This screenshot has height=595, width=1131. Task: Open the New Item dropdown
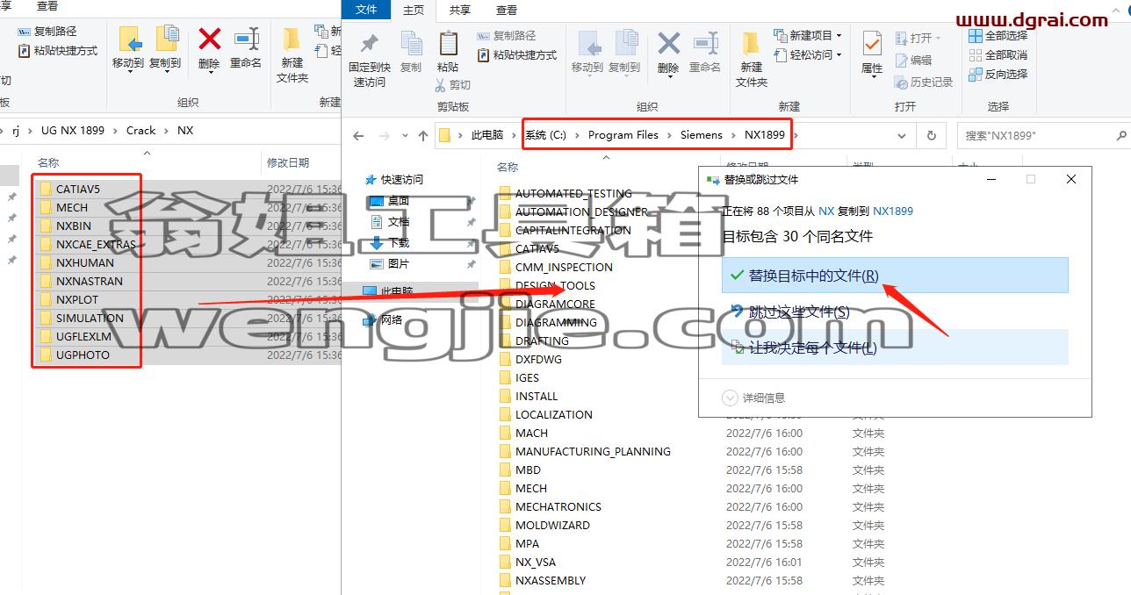click(808, 36)
